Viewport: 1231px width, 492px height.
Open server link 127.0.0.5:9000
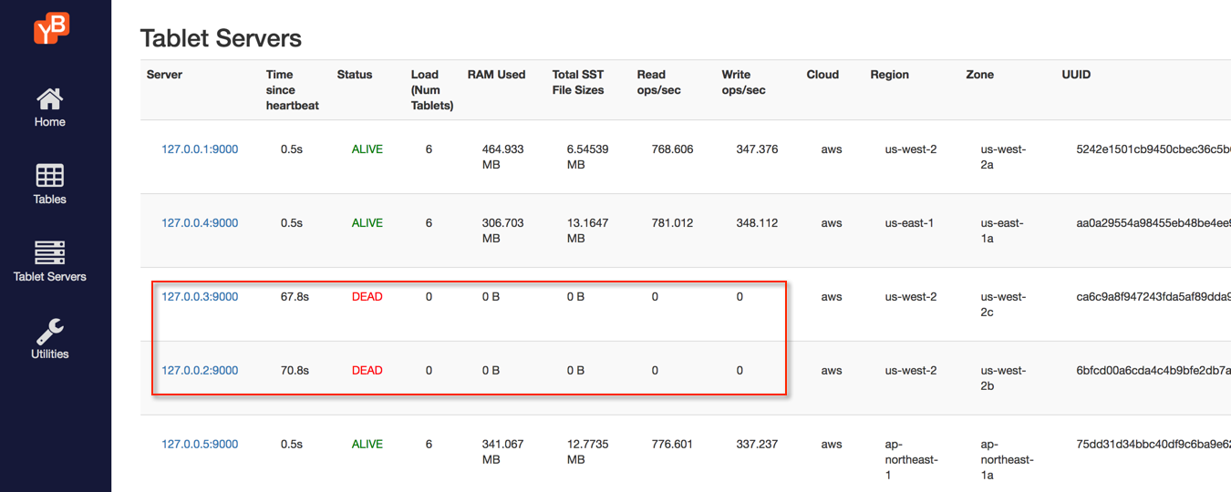[x=200, y=445]
